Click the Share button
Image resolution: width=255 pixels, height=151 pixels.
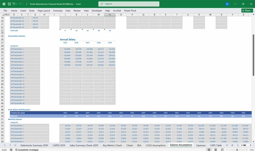tap(245, 10)
